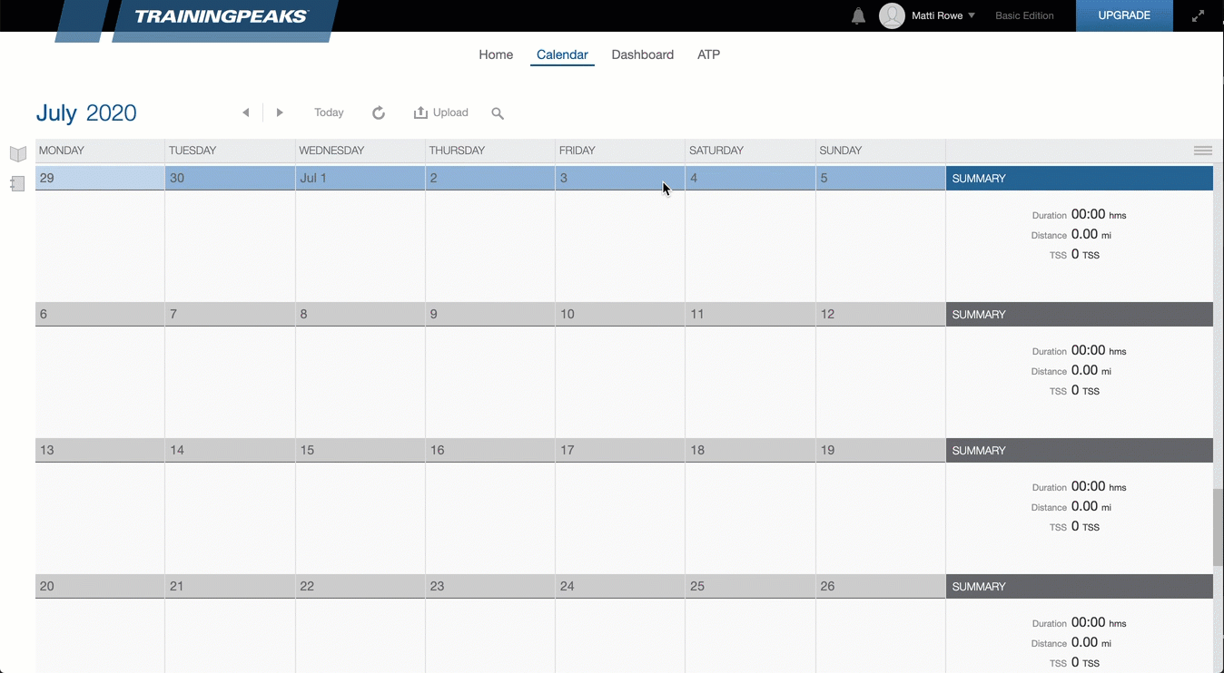The width and height of the screenshot is (1224, 673).
Task: Go to the Home tab
Action: pos(496,54)
